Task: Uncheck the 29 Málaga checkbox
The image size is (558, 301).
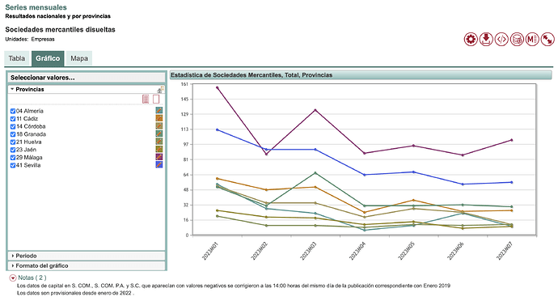Action: (x=13, y=158)
